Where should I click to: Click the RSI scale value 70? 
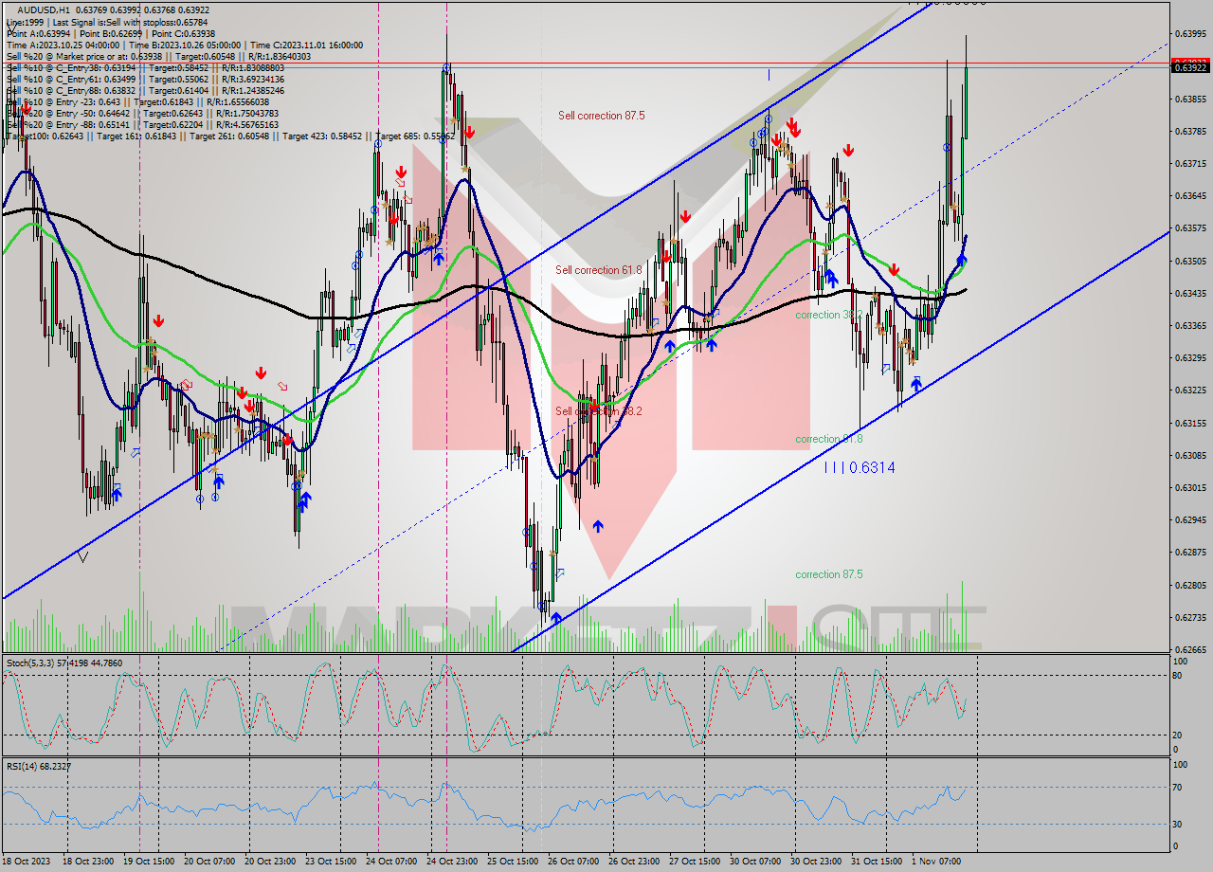pos(1179,787)
